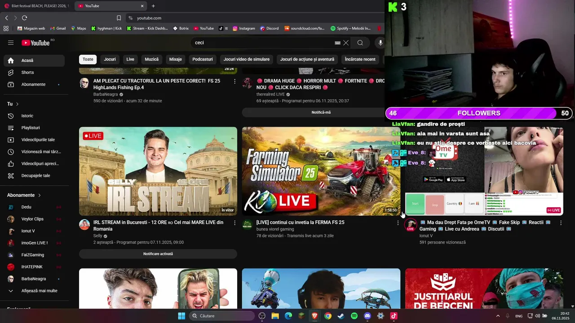Screen dimensions: 575x323
Task: Click the search field containing ceci
Action: pyautogui.click(x=265, y=43)
